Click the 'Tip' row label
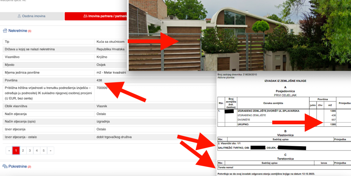Viewport: 351px width, 176px height. tap(7, 42)
